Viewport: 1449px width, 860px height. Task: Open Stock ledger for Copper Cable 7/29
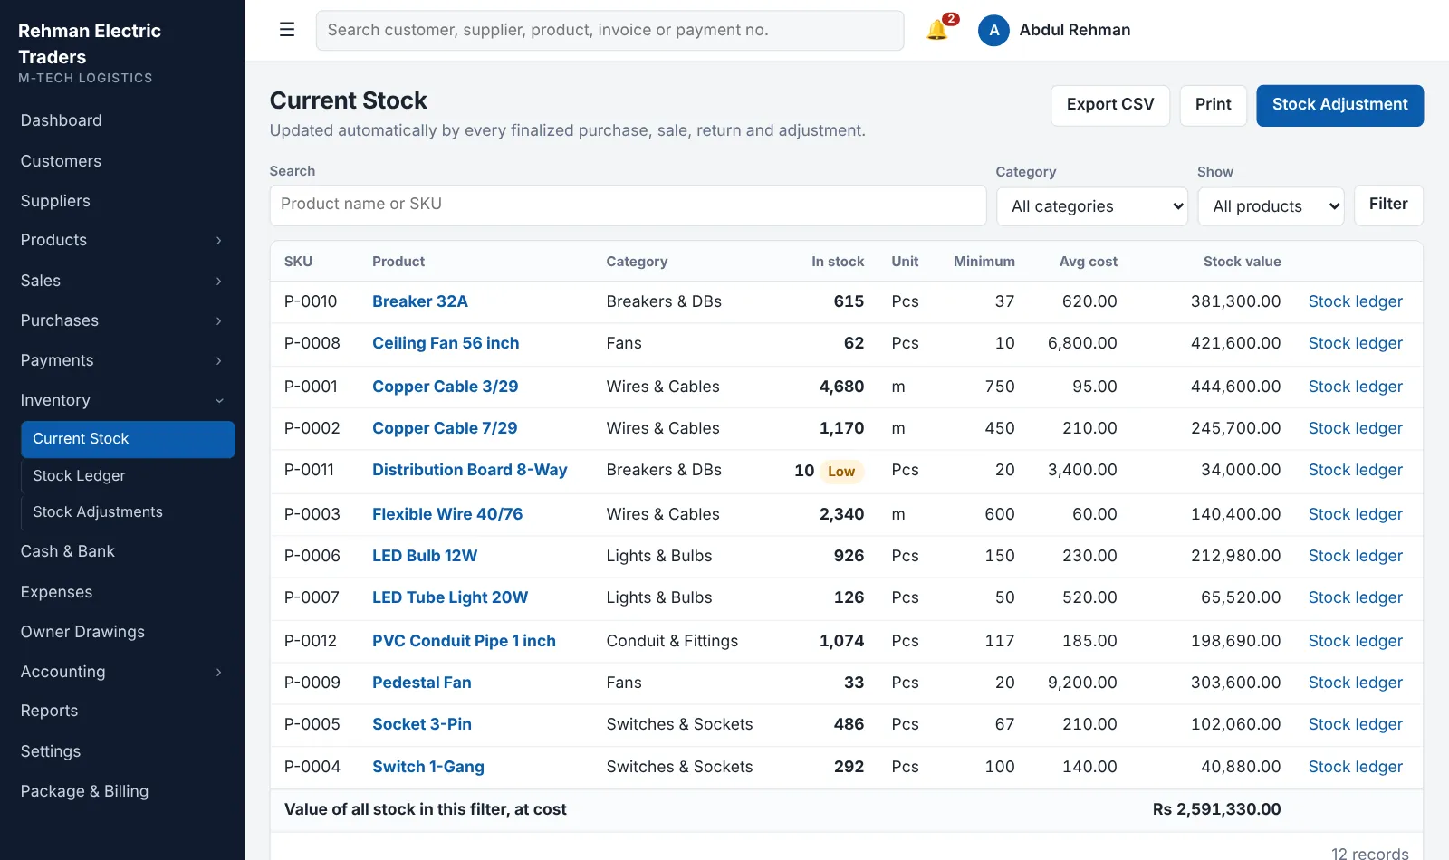pyautogui.click(x=1355, y=428)
